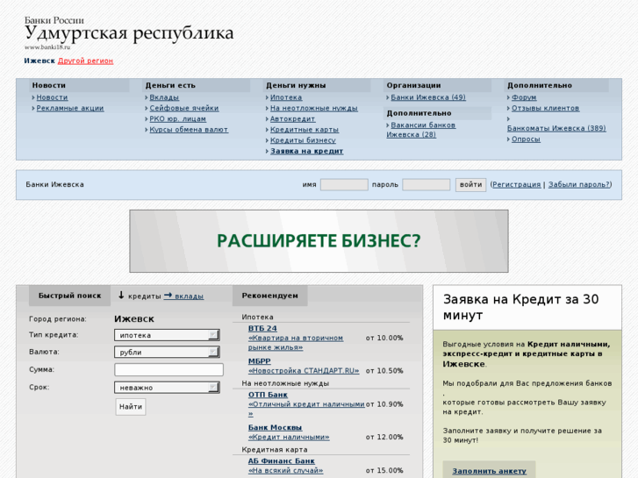638x478 pixels.
Task: Open the Вклады link
Action: click(x=164, y=97)
